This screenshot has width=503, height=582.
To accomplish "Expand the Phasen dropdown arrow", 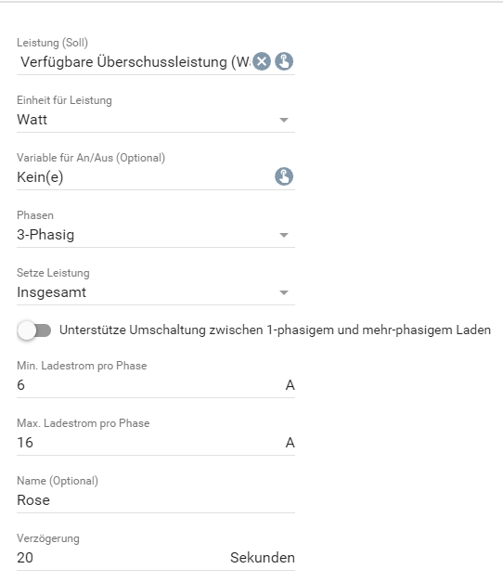I will pos(284,235).
